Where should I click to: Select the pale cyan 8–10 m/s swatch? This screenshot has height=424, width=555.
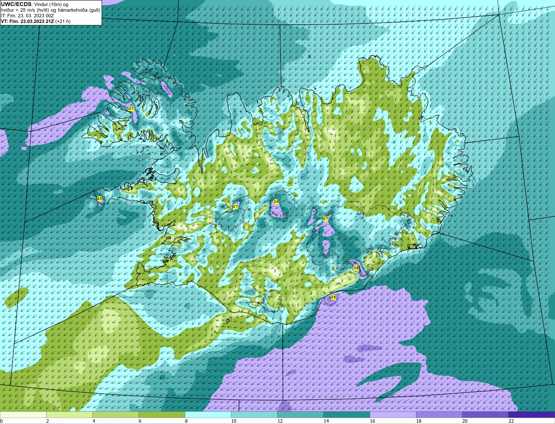coord(208,414)
